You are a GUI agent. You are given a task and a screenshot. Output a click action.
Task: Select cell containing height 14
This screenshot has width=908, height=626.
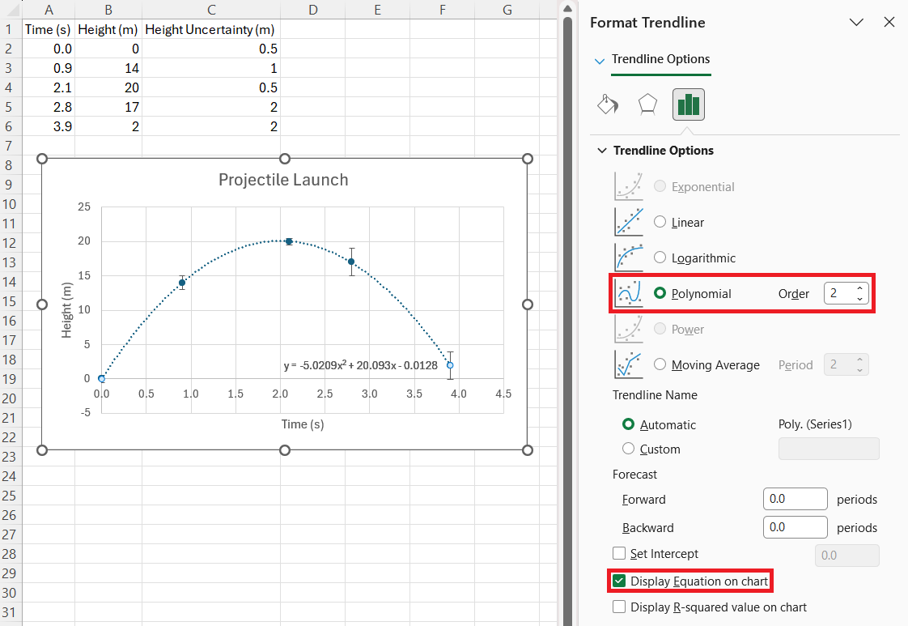point(108,68)
